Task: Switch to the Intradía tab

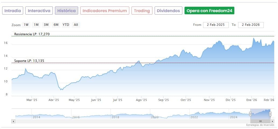Action: 13,11
